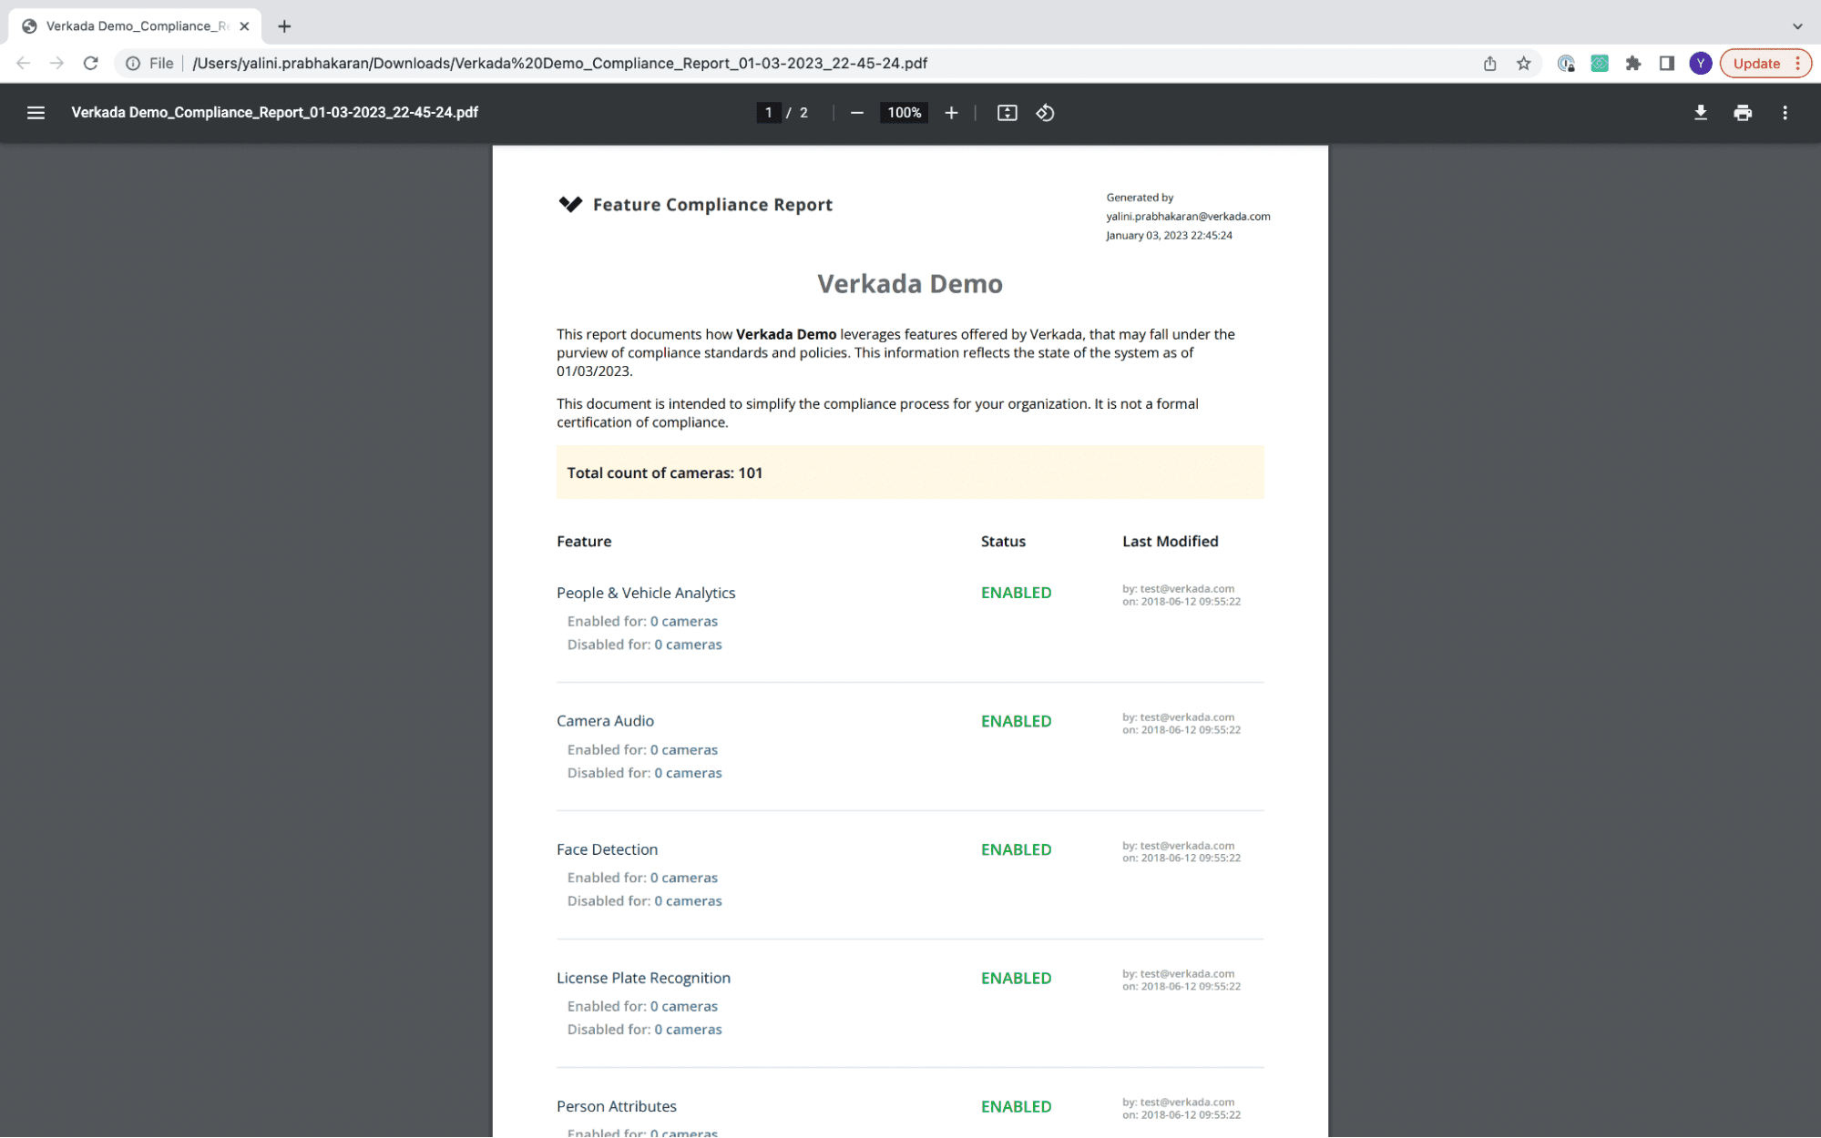Fit the PDF page to width
The image size is (1821, 1138).
[1007, 113]
